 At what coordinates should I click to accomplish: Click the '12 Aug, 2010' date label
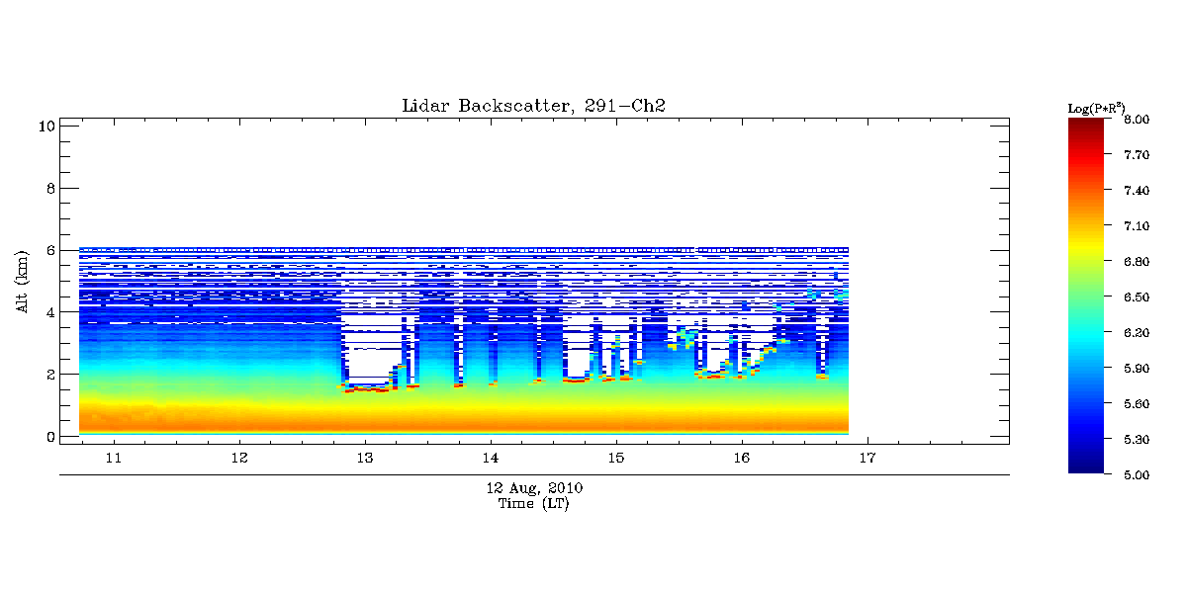[534, 489]
